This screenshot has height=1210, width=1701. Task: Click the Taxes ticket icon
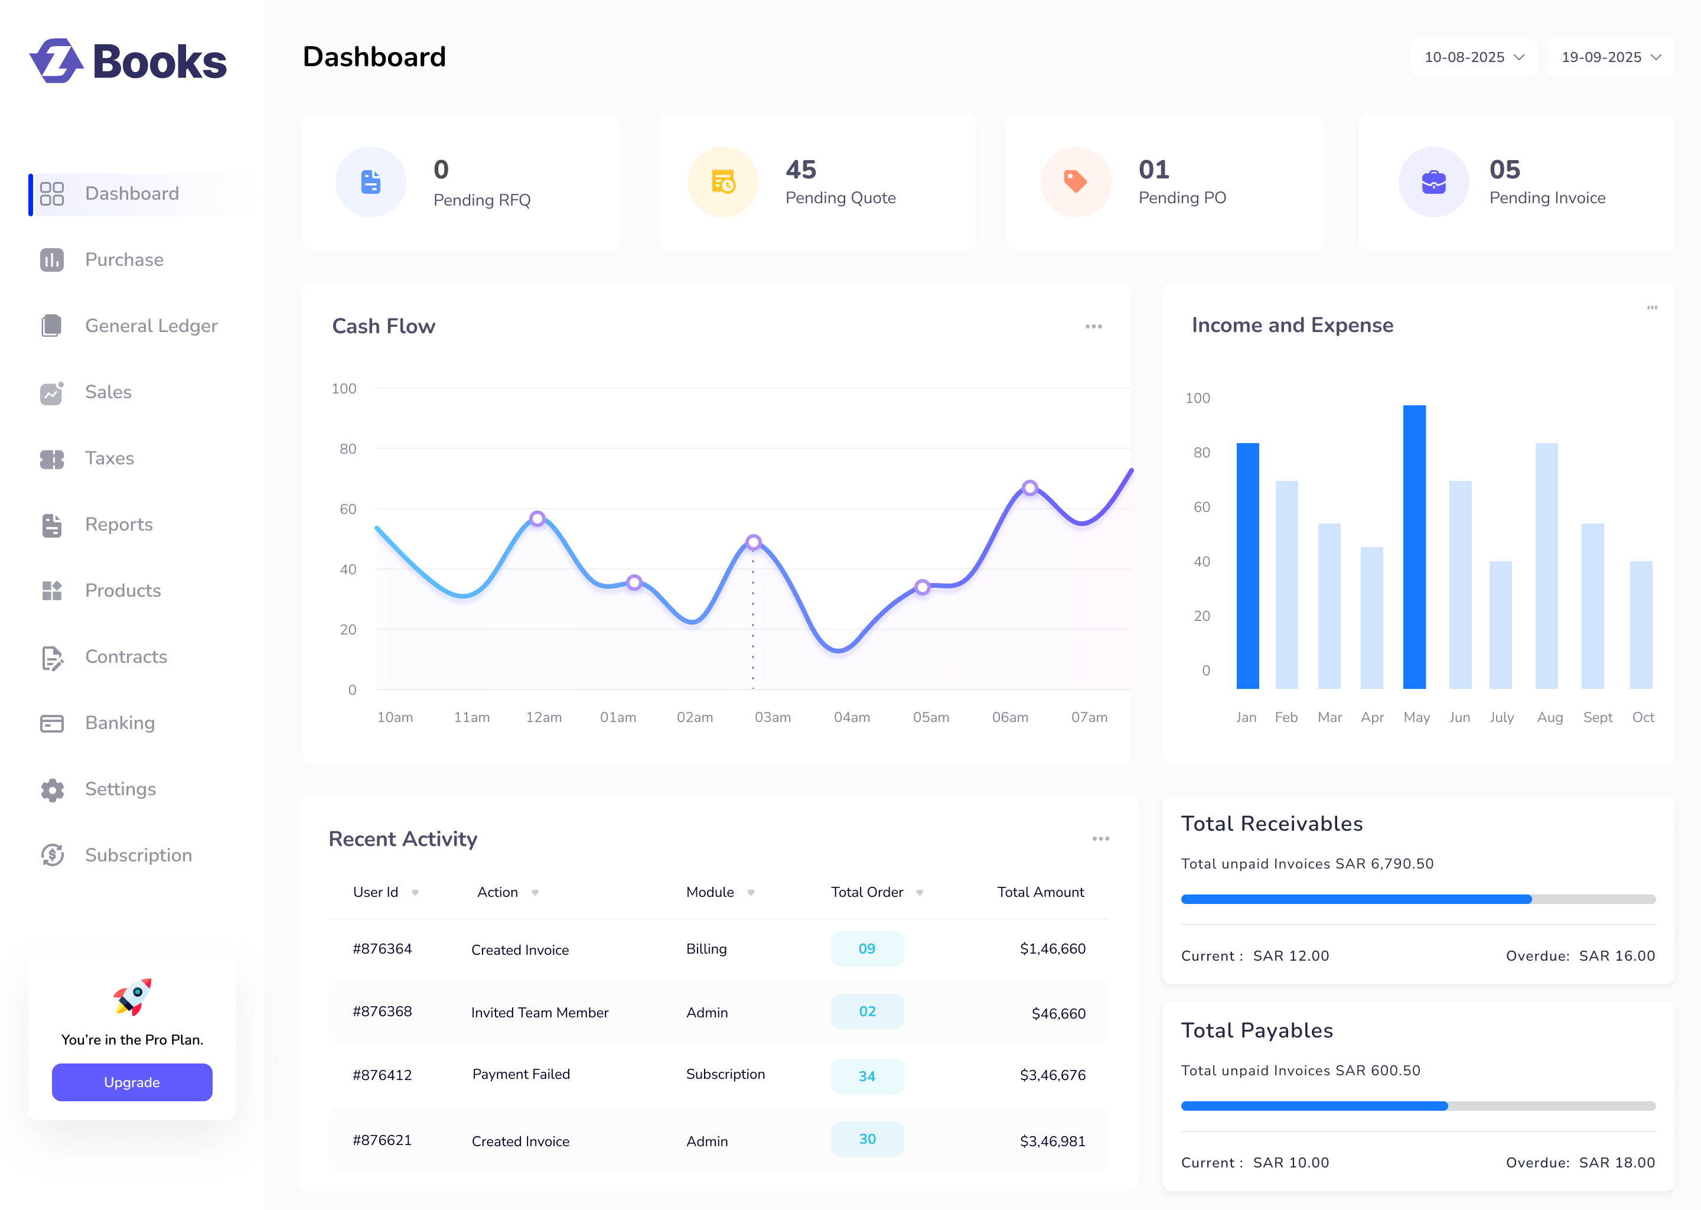pyautogui.click(x=51, y=459)
